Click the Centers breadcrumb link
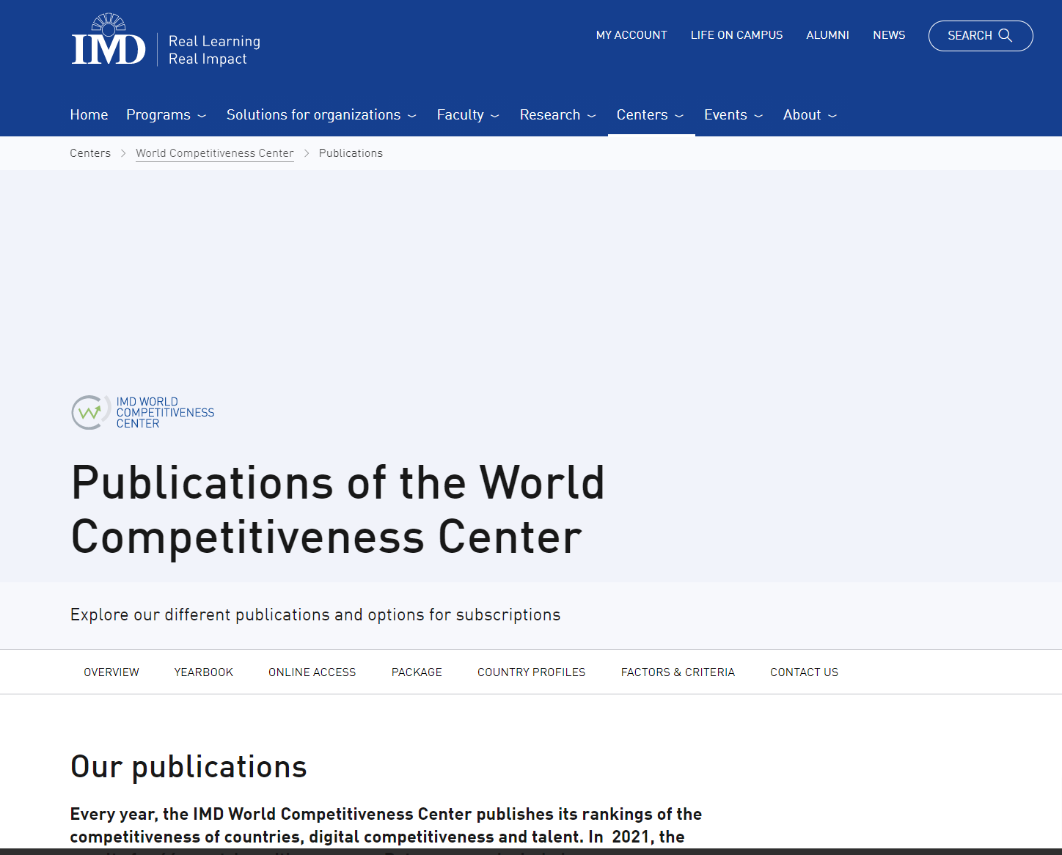This screenshot has height=855, width=1062. (90, 153)
